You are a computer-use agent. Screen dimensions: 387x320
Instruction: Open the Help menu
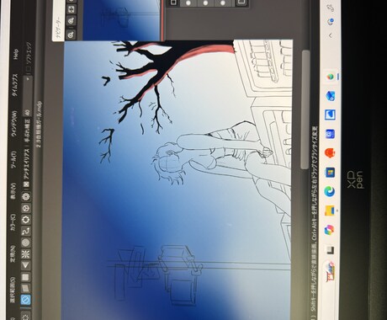[15, 55]
